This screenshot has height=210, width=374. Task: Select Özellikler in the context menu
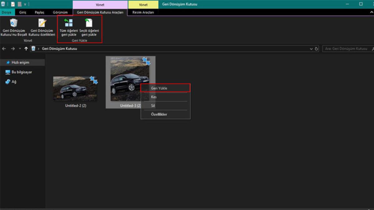click(x=159, y=114)
